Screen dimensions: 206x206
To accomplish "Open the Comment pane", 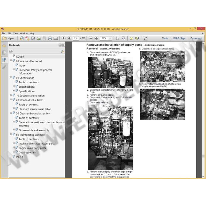I will 196,38.
